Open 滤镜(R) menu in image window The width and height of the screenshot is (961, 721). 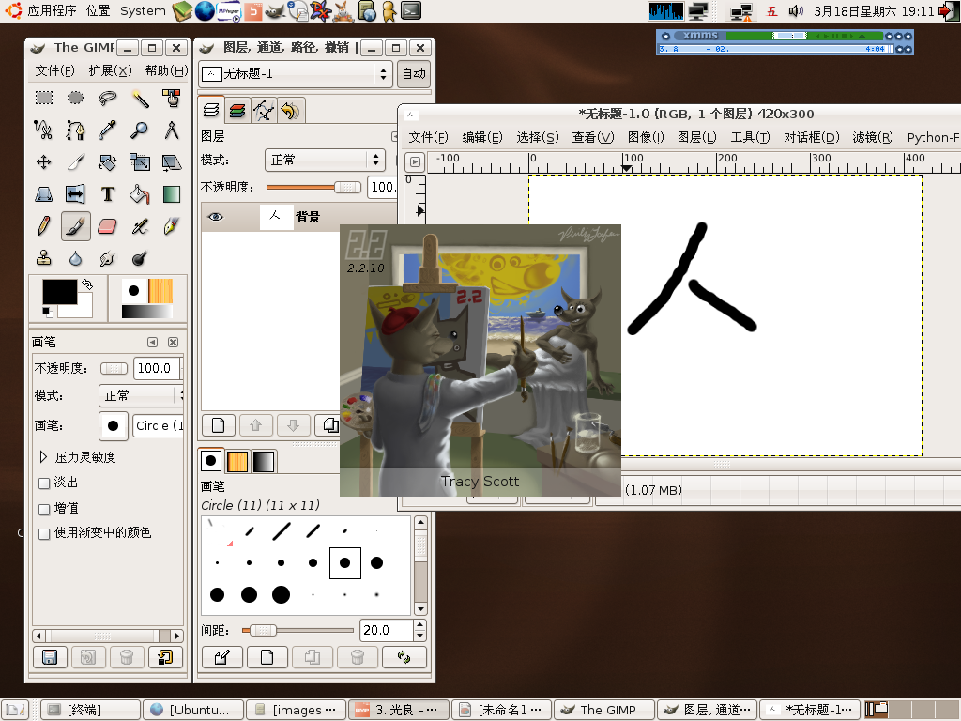tap(873, 137)
